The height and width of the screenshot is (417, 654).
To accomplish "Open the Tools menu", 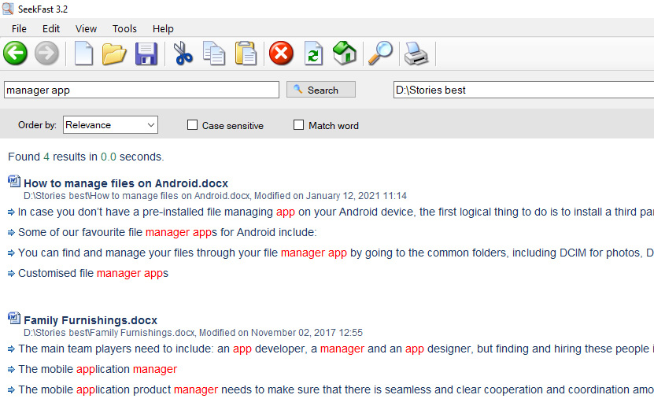I will pos(124,29).
